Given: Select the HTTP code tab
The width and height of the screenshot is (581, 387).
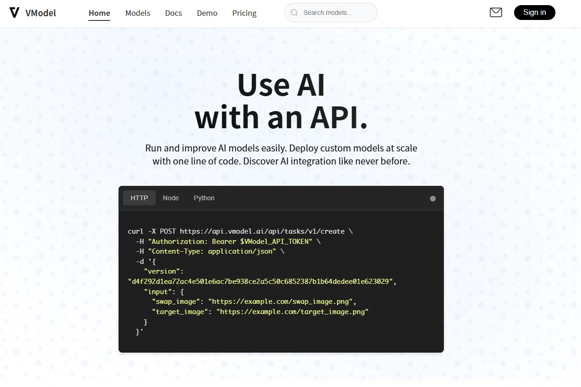Looking at the screenshot, I should [x=139, y=197].
